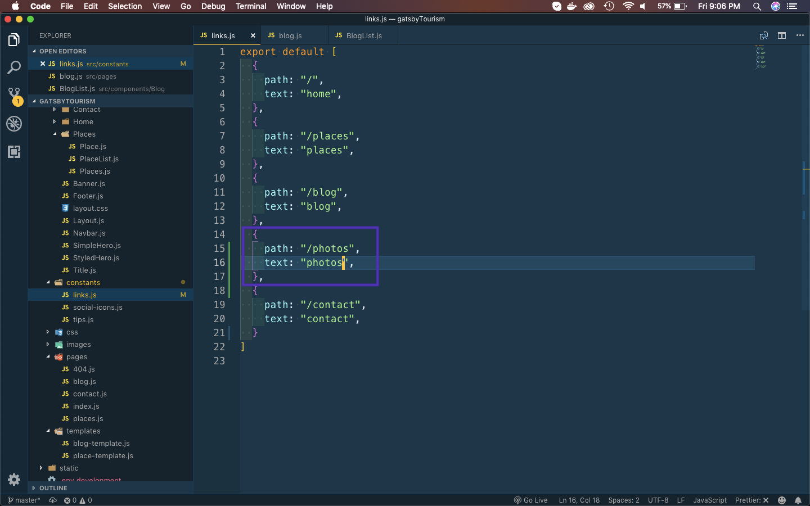This screenshot has height=506, width=810.
Task: Click the editor minimap
Action: tap(760, 57)
